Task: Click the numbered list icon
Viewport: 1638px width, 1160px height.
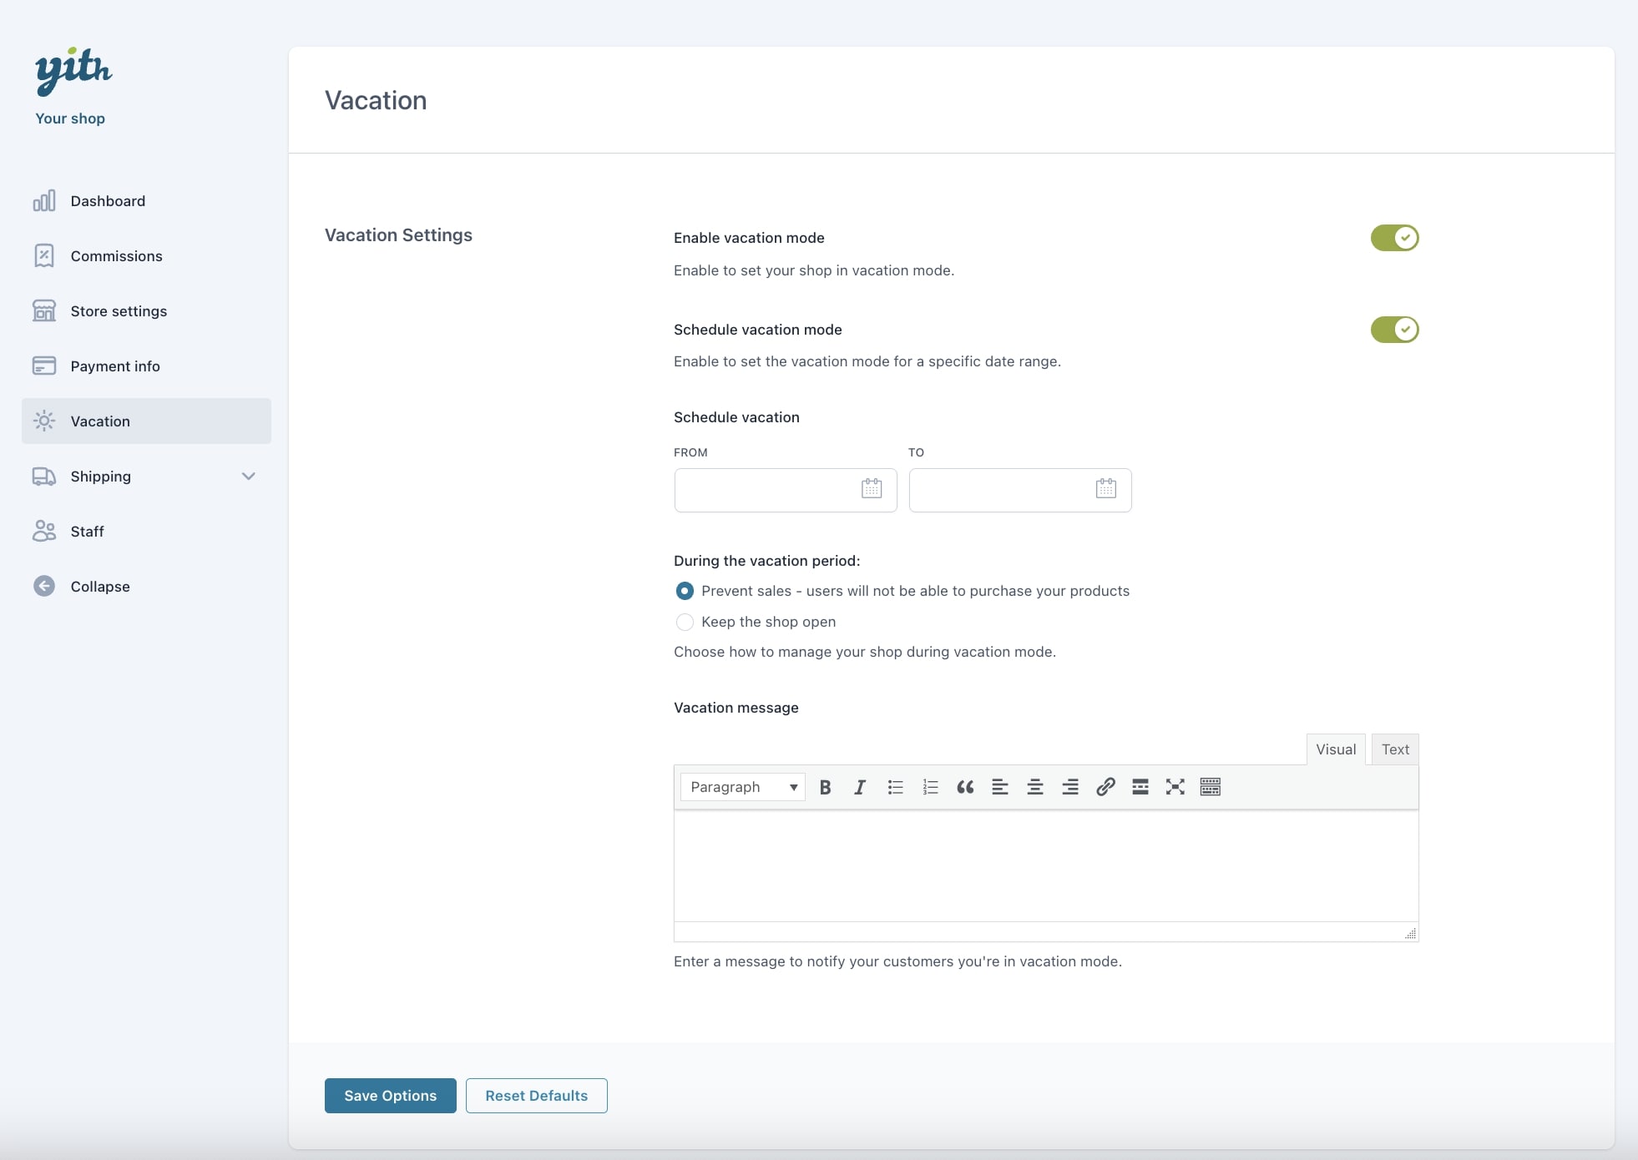Action: (930, 787)
